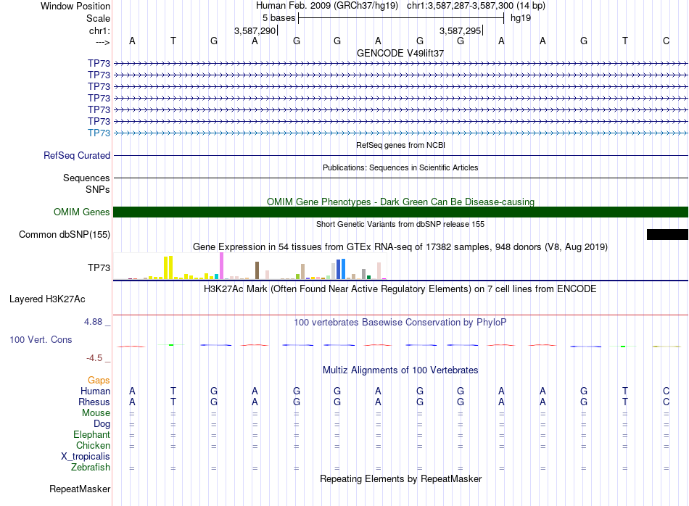Click the RefSeq genes from NCBI title
Screen dimensions: 689x506
coord(401,145)
